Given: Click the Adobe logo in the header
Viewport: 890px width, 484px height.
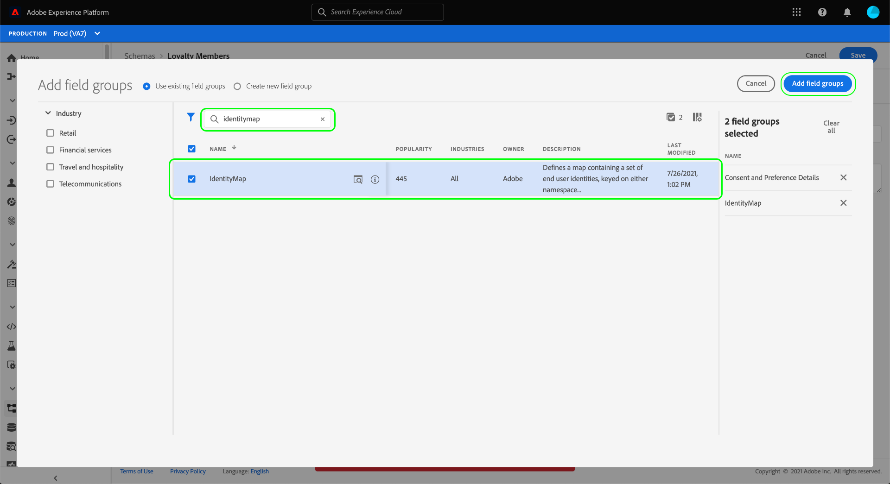Looking at the screenshot, I should [15, 13].
